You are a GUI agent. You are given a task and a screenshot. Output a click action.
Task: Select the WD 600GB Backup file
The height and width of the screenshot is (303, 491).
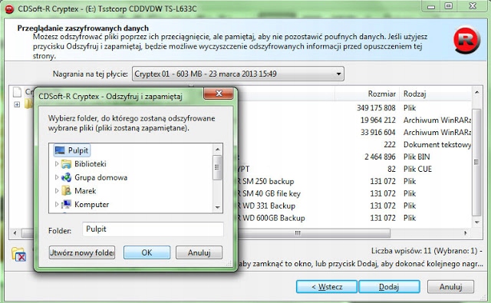pos(354,218)
